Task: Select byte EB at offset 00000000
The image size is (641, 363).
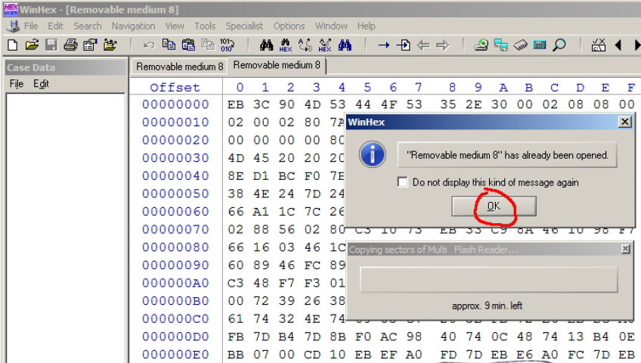Action: pyautogui.click(x=236, y=104)
